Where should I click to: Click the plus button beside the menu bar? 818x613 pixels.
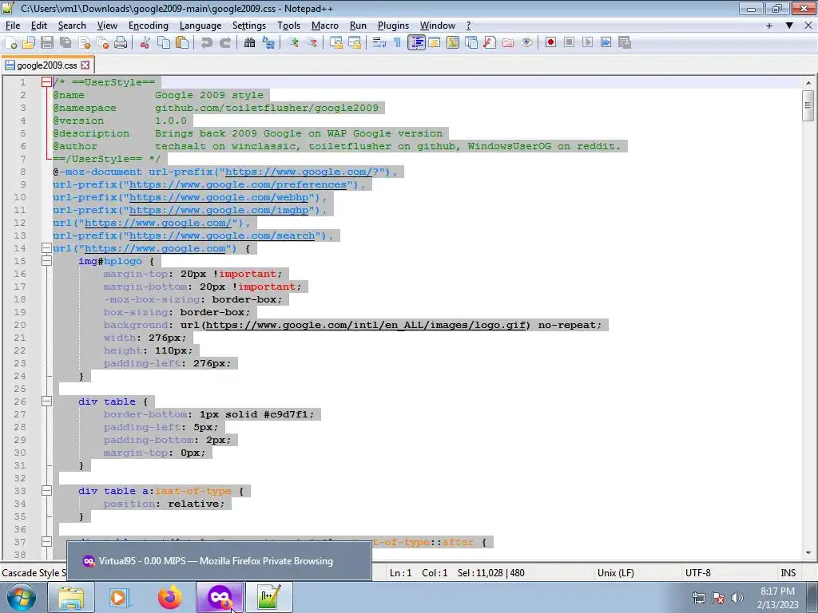pos(769,26)
